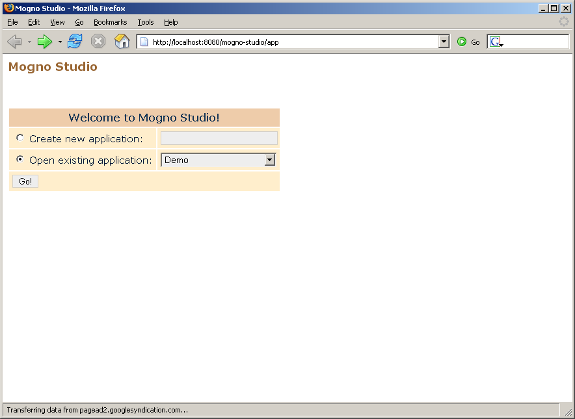Click the green Go button icon
The width and height of the screenshot is (575, 419).
coord(462,42)
